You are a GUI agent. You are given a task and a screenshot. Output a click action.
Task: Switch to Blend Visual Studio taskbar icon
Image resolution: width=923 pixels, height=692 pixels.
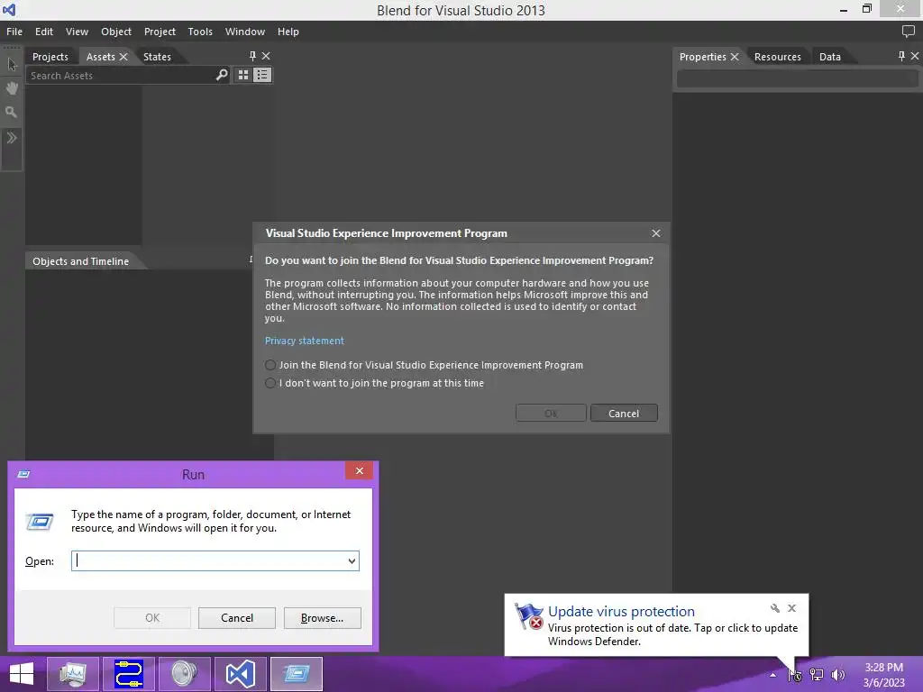coord(240,674)
